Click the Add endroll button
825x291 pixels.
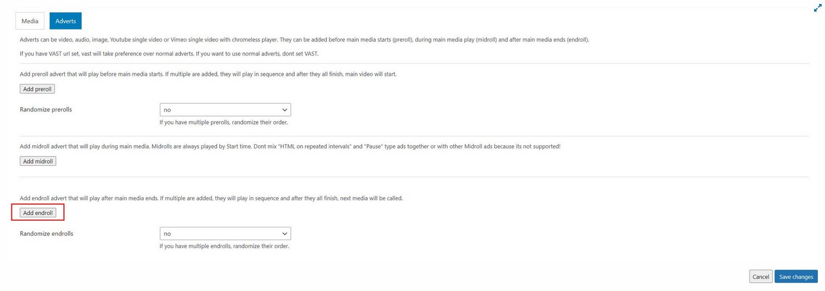(x=38, y=212)
